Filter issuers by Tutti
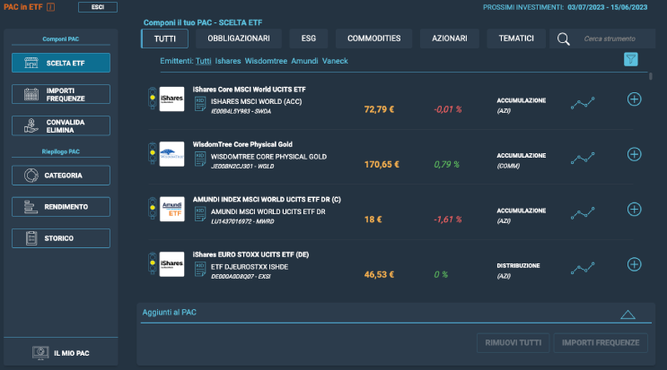This screenshot has height=370, width=667. click(204, 61)
